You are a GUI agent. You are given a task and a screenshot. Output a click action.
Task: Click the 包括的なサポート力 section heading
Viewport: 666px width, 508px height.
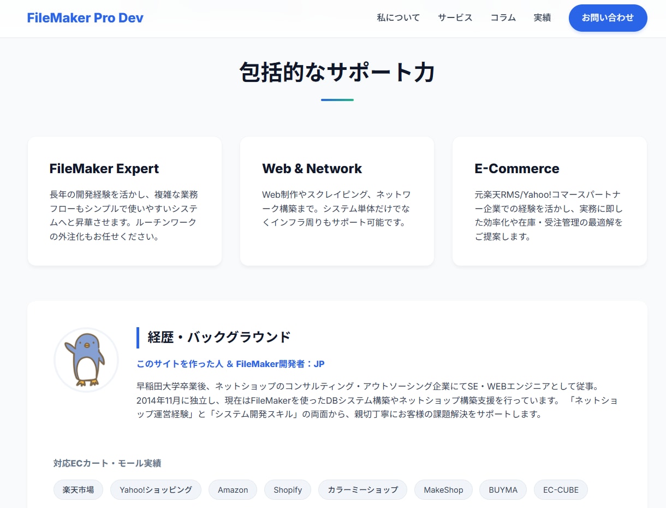[x=337, y=72]
